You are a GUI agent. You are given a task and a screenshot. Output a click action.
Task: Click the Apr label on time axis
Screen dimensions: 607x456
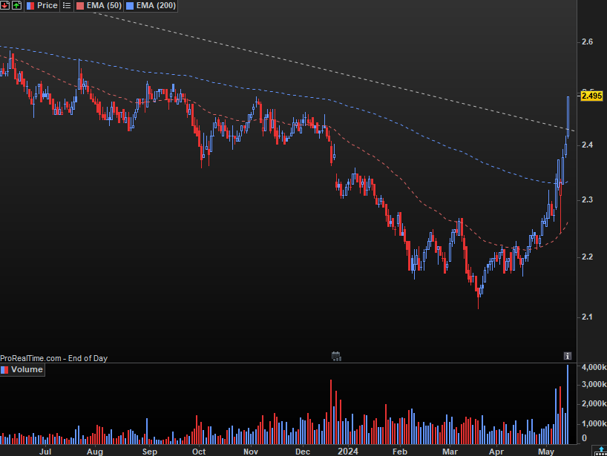point(496,452)
